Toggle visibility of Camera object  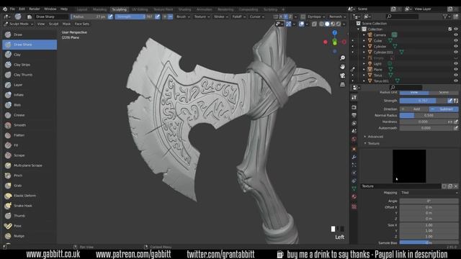tap(456, 35)
